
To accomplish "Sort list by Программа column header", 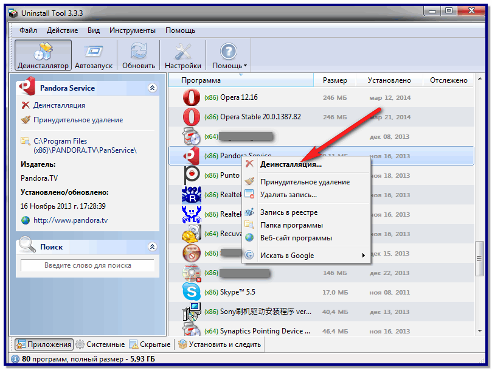I will tap(241, 80).
